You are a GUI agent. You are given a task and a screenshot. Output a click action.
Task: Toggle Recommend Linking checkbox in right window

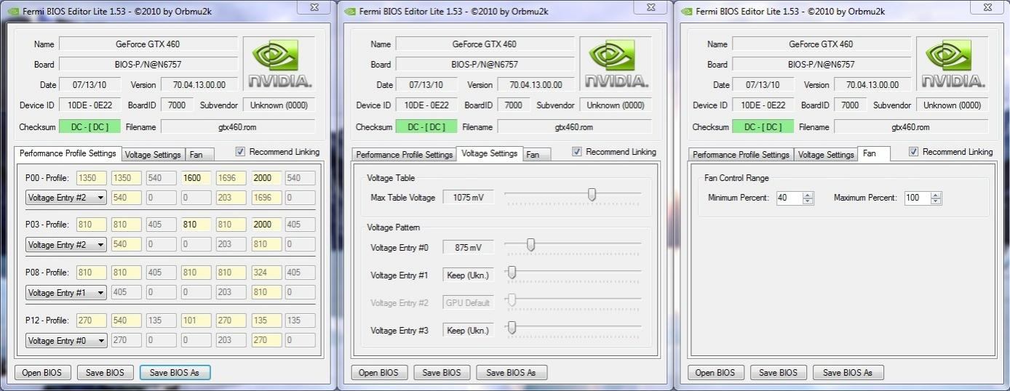point(913,152)
